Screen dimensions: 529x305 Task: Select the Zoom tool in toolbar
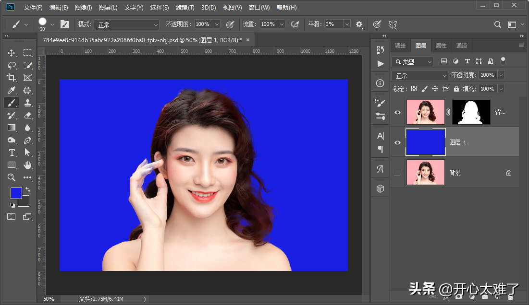click(12, 177)
